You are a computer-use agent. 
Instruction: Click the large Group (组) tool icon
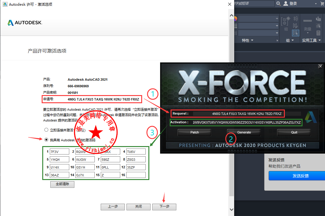[x=286, y=21]
